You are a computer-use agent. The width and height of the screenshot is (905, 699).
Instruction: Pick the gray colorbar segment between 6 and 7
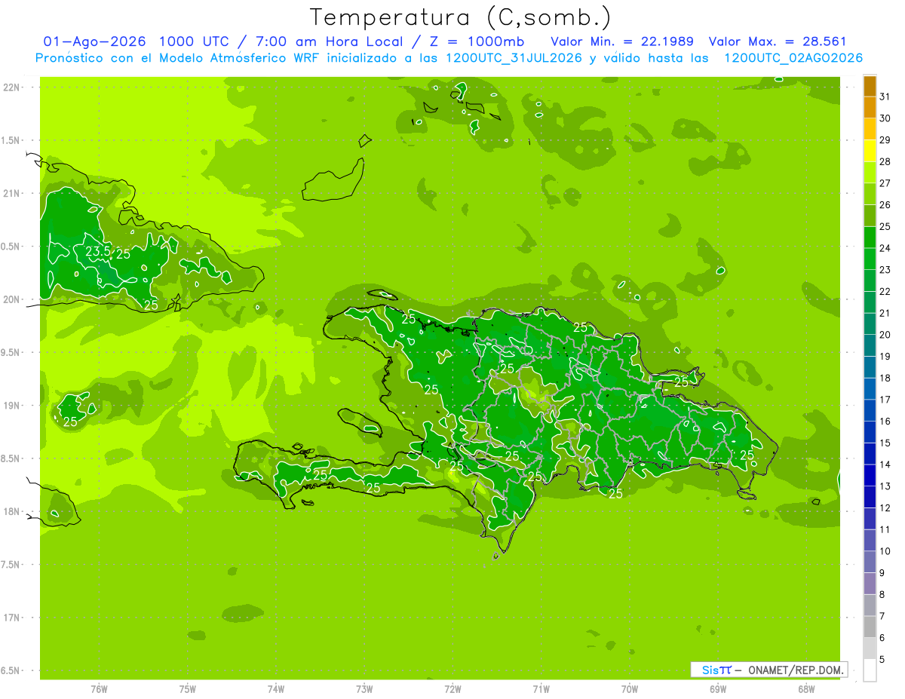(870, 627)
